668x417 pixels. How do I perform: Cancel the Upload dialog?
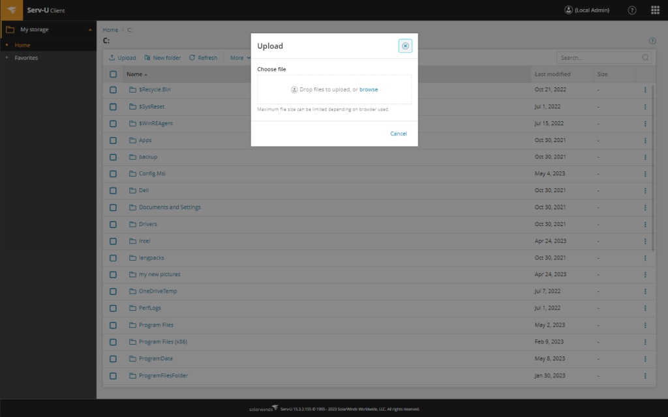(399, 133)
